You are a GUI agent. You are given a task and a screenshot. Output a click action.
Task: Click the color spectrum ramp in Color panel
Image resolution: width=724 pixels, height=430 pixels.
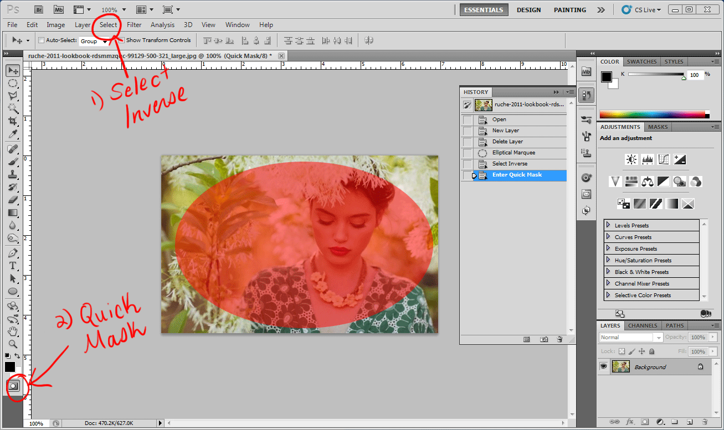[x=654, y=115]
